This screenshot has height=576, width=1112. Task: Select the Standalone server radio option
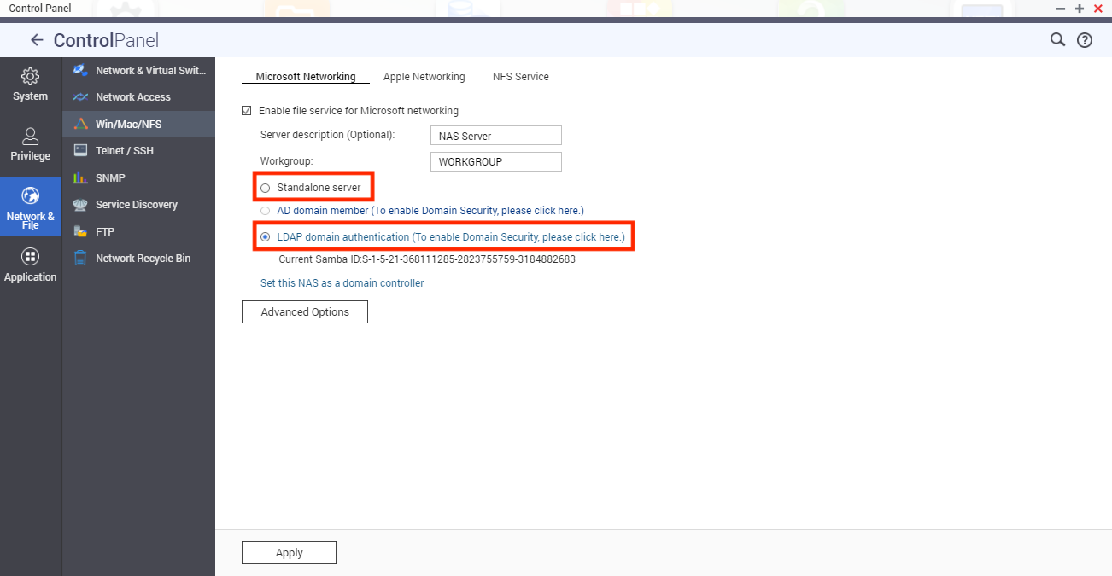tap(265, 188)
